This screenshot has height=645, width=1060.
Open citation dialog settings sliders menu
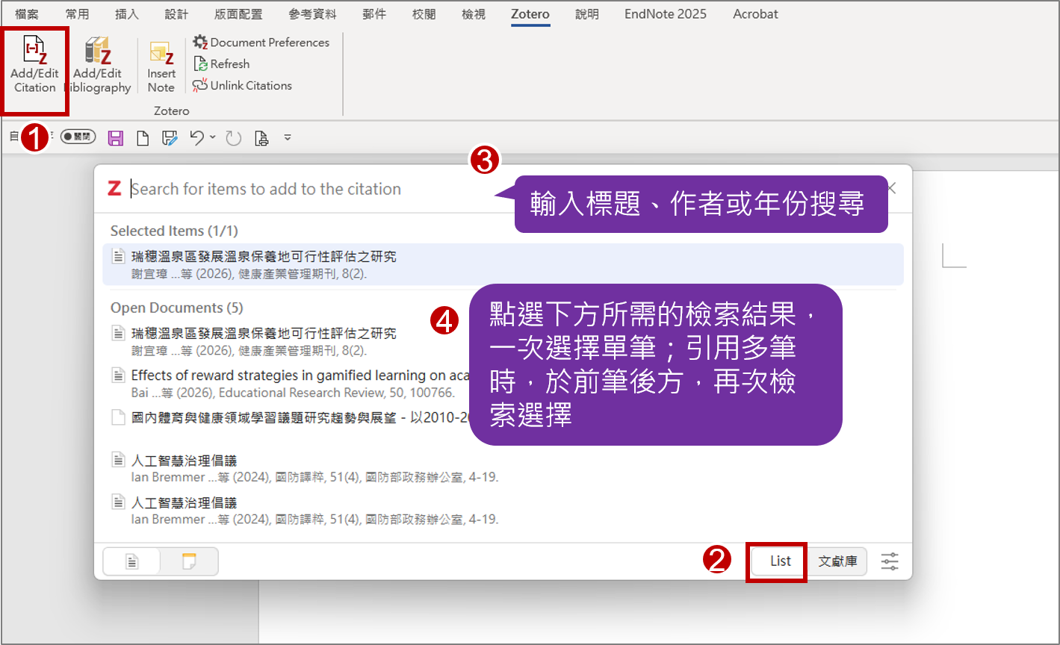coord(890,561)
